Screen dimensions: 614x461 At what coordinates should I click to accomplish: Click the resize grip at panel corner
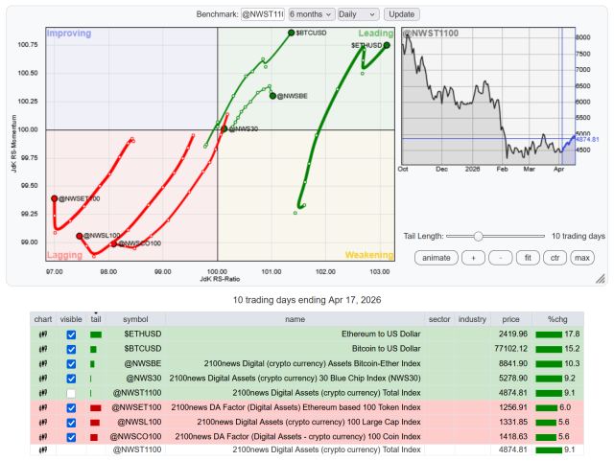[x=600, y=279]
